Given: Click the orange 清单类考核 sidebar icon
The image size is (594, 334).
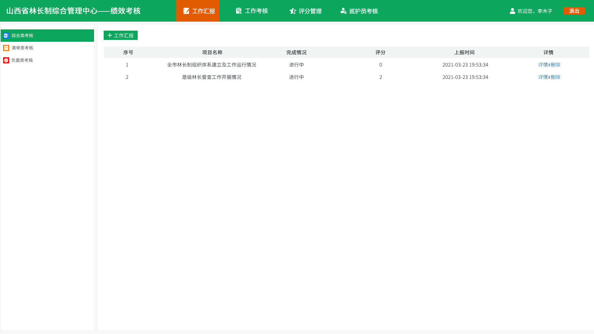Looking at the screenshot, I should pos(6,48).
